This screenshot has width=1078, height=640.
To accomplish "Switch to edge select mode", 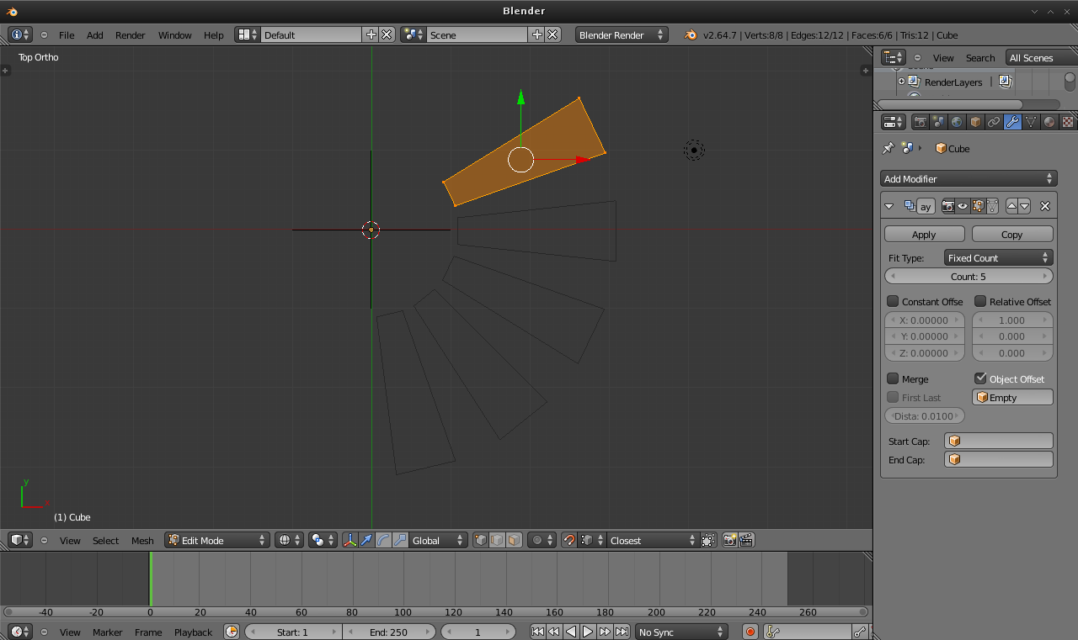I will (497, 540).
